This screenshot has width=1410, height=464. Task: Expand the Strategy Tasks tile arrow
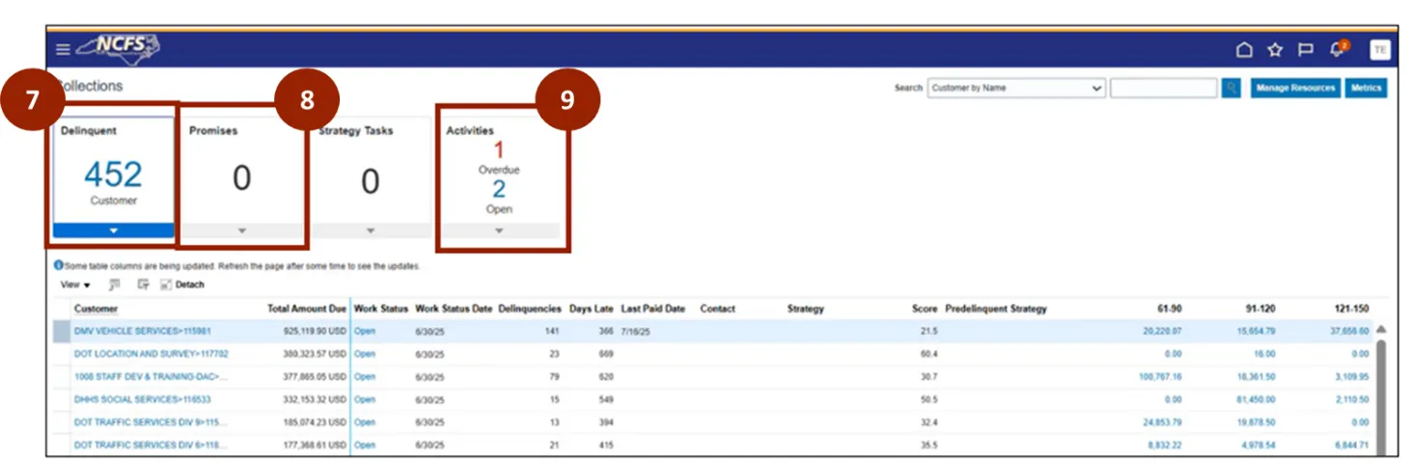point(371,231)
